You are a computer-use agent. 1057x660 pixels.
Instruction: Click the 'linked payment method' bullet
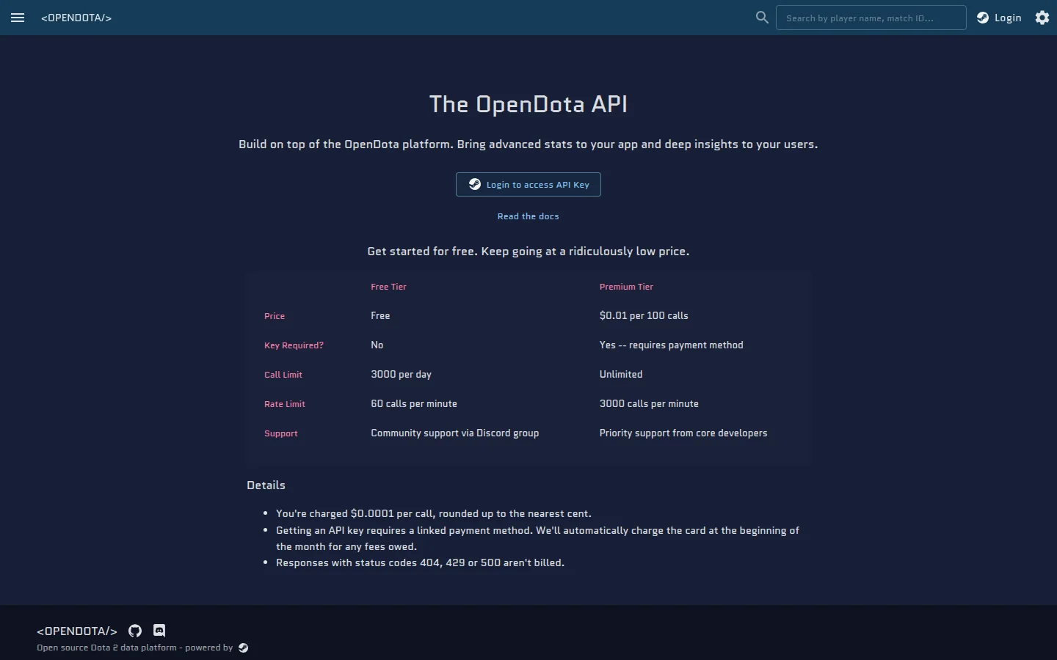tap(537, 538)
